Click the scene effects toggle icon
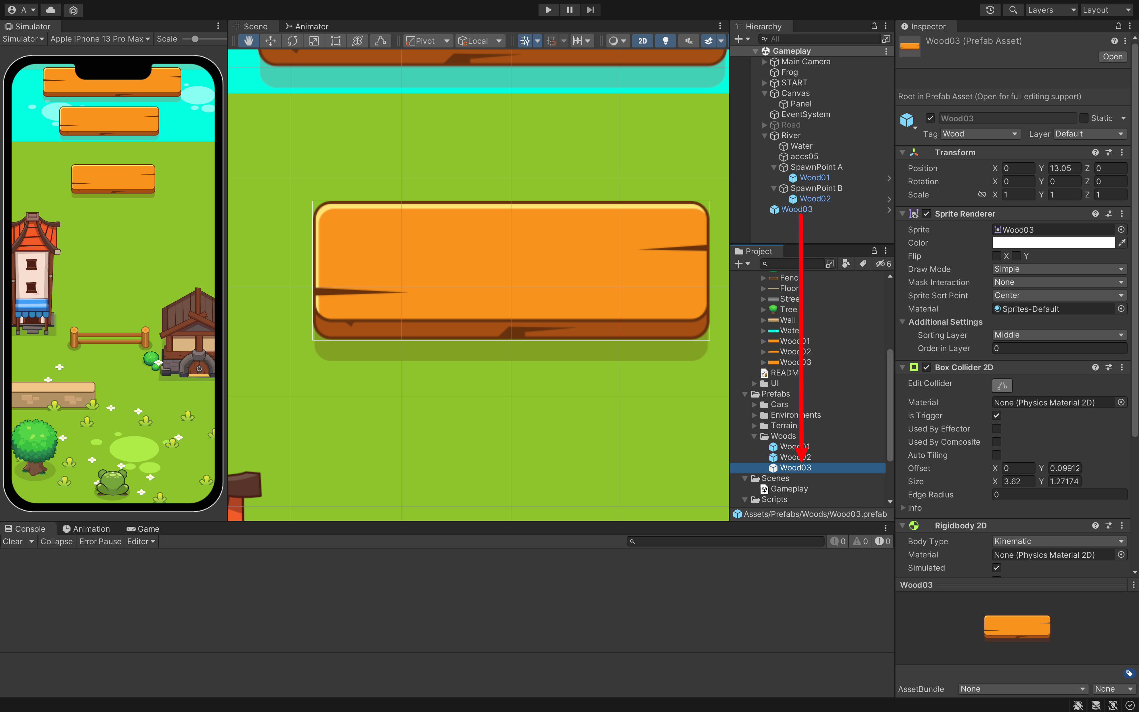This screenshot has width=1139, height=712. (708, 41)
